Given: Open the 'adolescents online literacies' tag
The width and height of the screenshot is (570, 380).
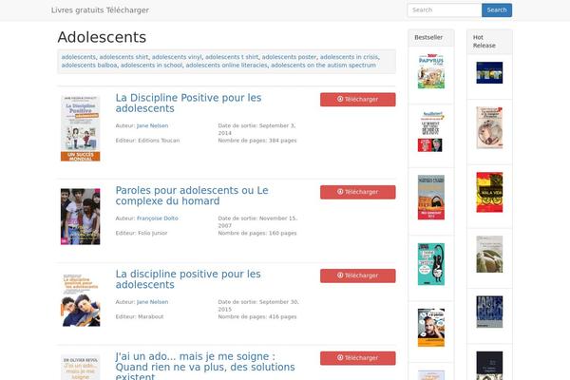Looking at the screenshot, I should click(x=226, y=66).
